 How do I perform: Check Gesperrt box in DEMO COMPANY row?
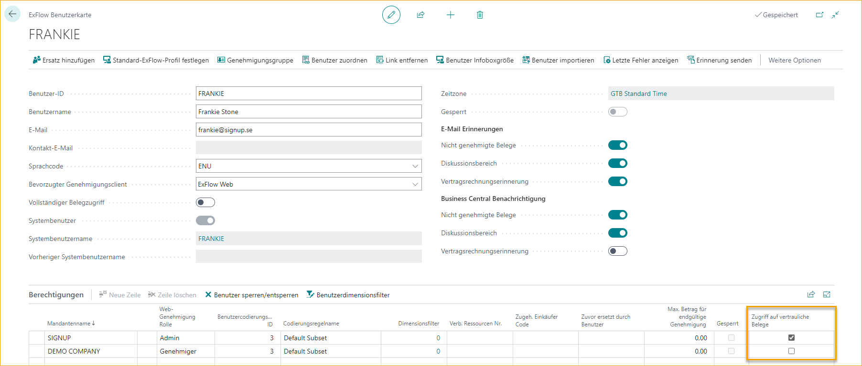(x=731, y=351)
